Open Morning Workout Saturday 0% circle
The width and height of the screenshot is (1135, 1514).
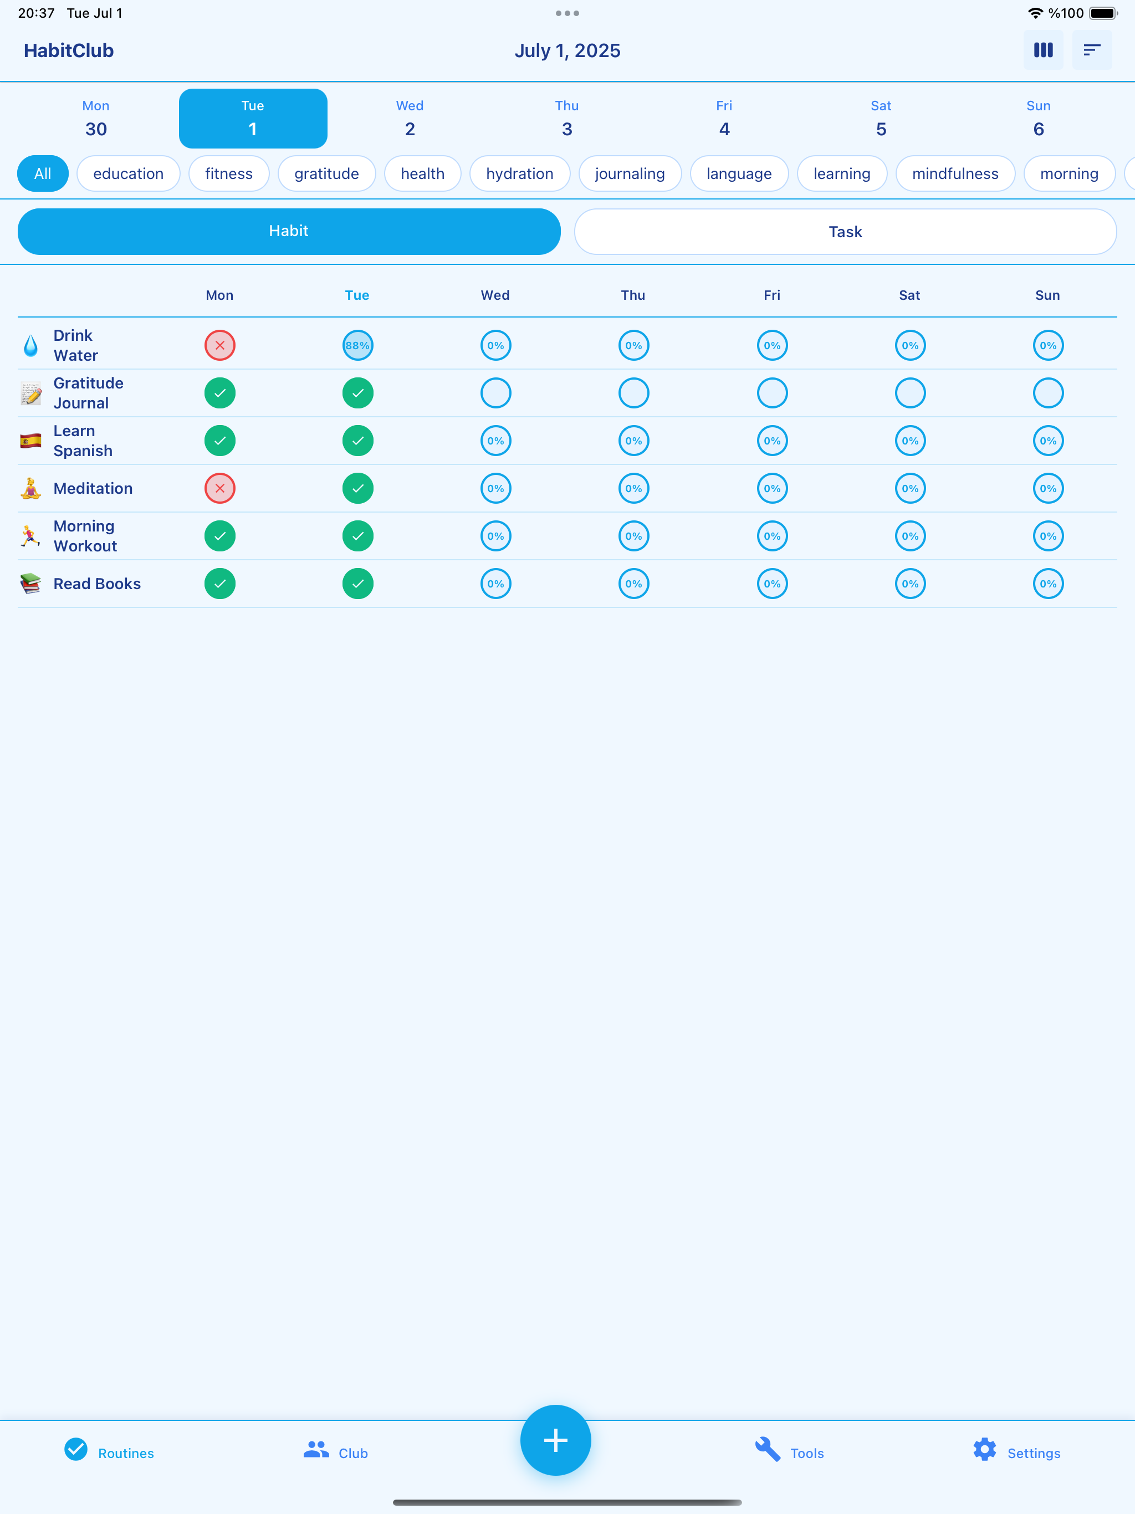click(x=910, y=536)
